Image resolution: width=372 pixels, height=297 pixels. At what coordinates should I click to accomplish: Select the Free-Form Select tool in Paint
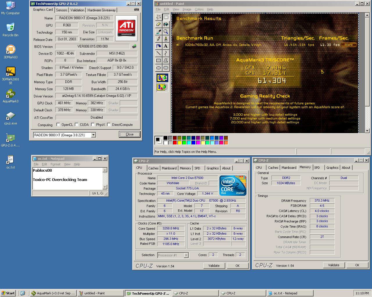(158, 17)
